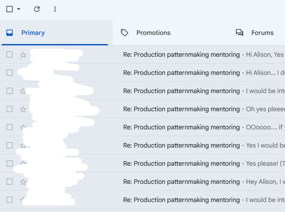
Task: Open the email previewed "Hey Alison, I"
Action: point(143,182)
